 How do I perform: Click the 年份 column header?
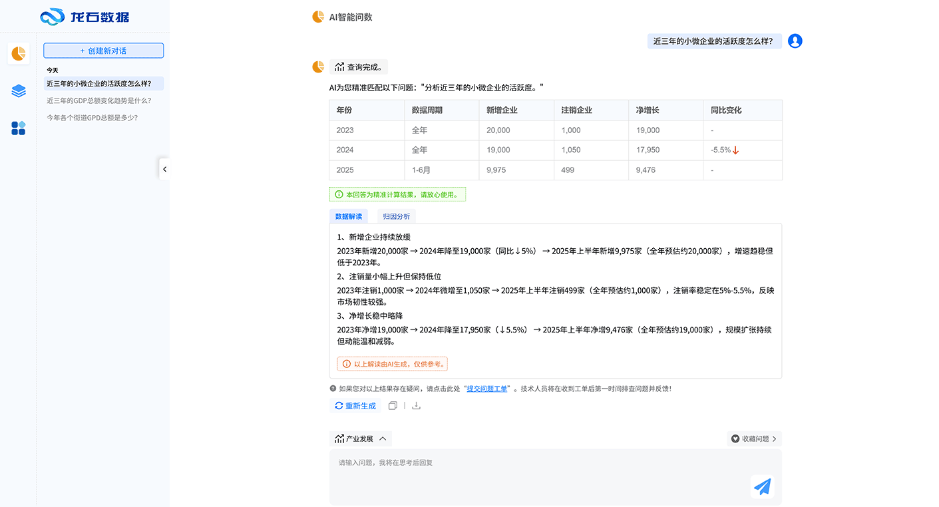click(367, 110)
